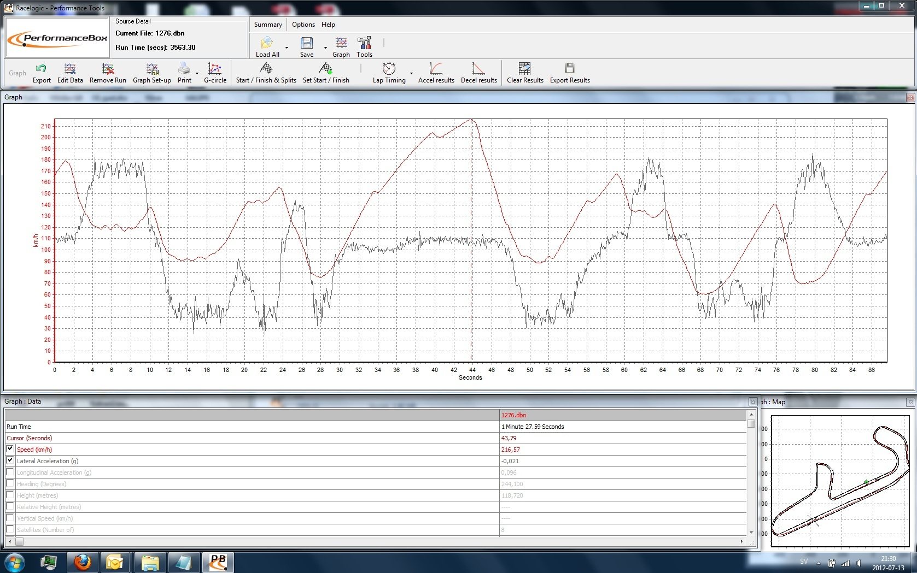The height and width of the screenshot is (573, 917).
Task: Click PerformanceBox taskbar icon
Action: pos(218,562)
